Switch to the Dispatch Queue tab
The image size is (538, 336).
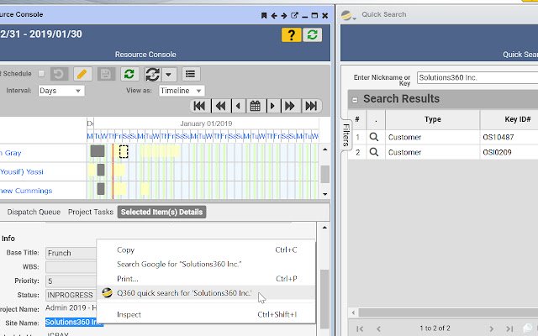click(x=34, y=213)
